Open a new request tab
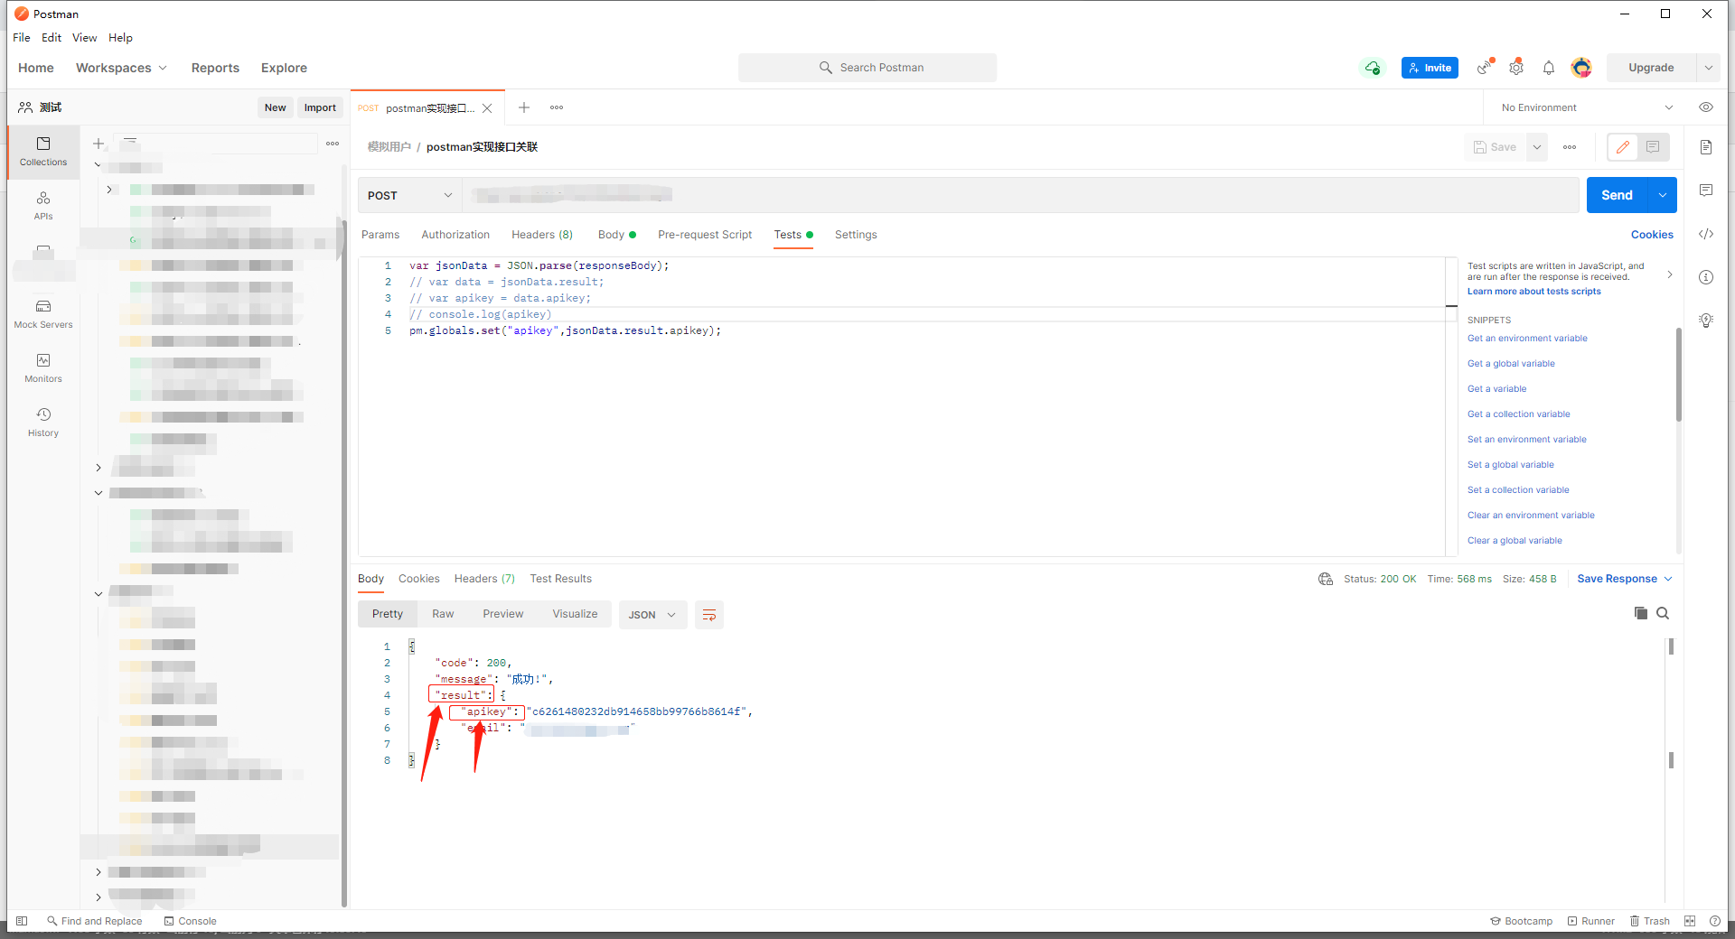The width and height of the screenshot is (1735, 939). pos(524,107)
